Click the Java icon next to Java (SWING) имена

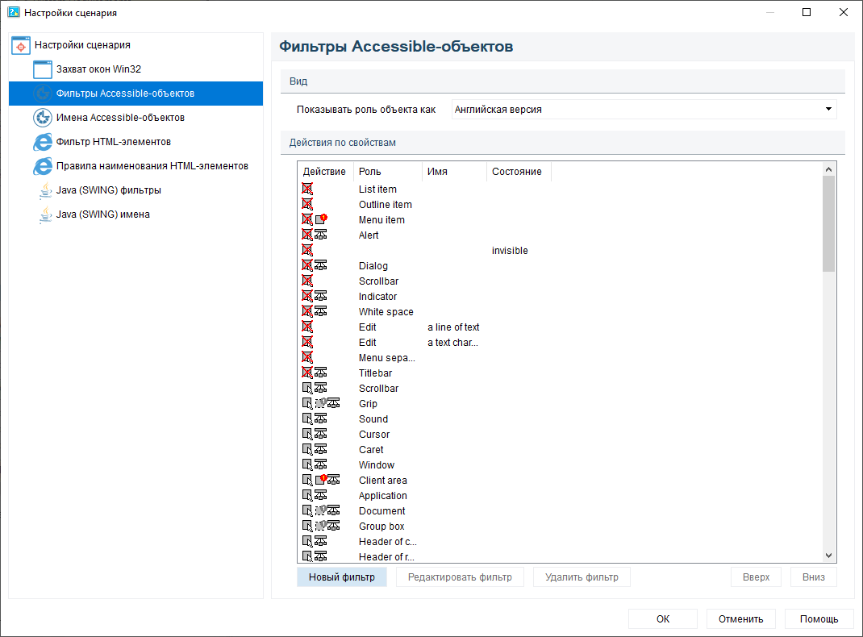[45, 214]
